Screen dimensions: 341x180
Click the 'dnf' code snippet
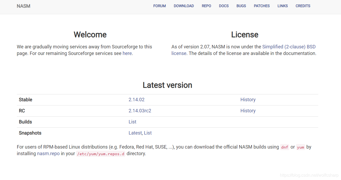click(285, 147)
